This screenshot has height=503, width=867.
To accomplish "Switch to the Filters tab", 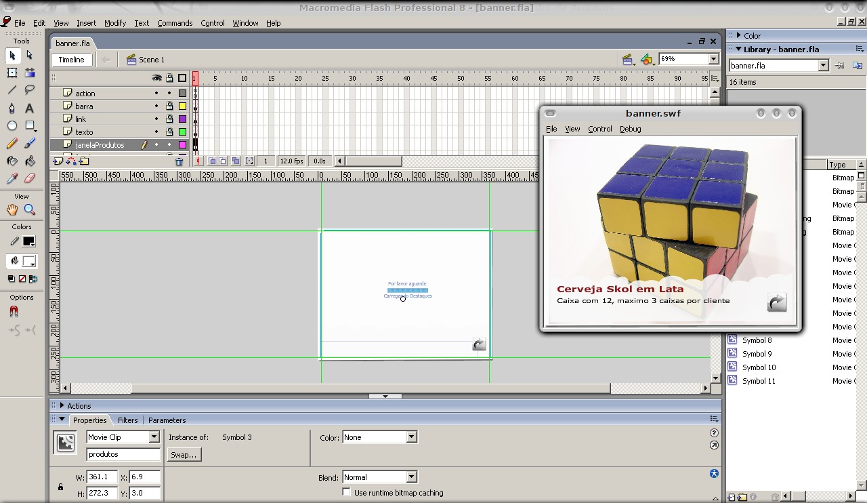I will click(x=127, y=420).
